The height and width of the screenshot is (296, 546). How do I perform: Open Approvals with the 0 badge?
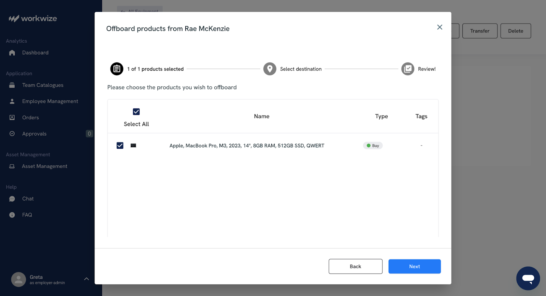[x=34, y=134]
